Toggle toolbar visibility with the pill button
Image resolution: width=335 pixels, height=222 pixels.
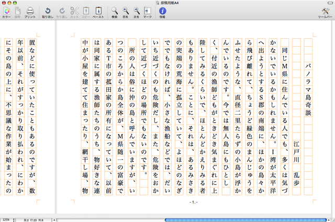click(x=330, y=3)
